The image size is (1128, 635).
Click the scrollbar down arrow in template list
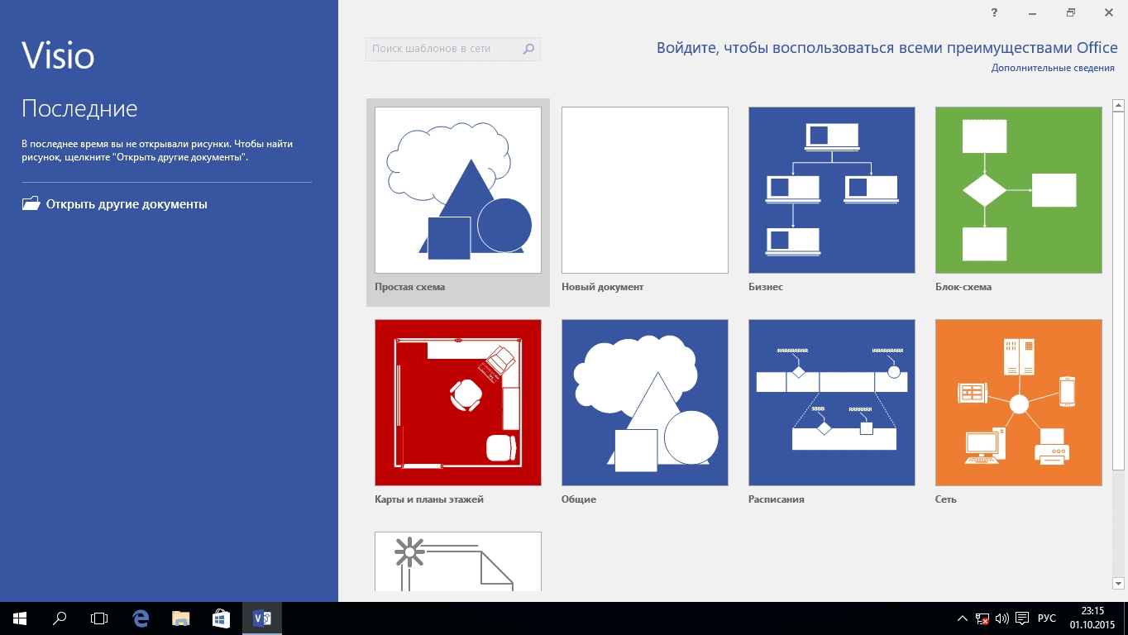click(1118, 583)
